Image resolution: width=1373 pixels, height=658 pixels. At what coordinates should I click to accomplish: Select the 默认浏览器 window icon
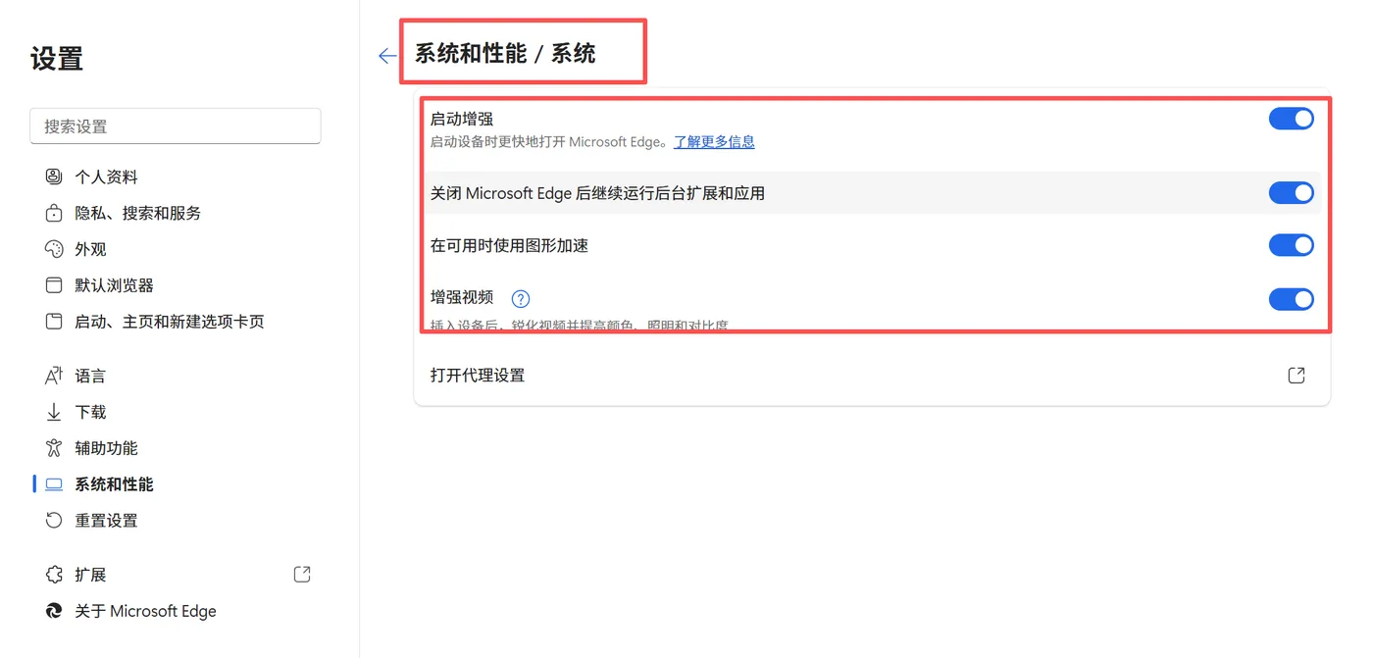(54, 285)
